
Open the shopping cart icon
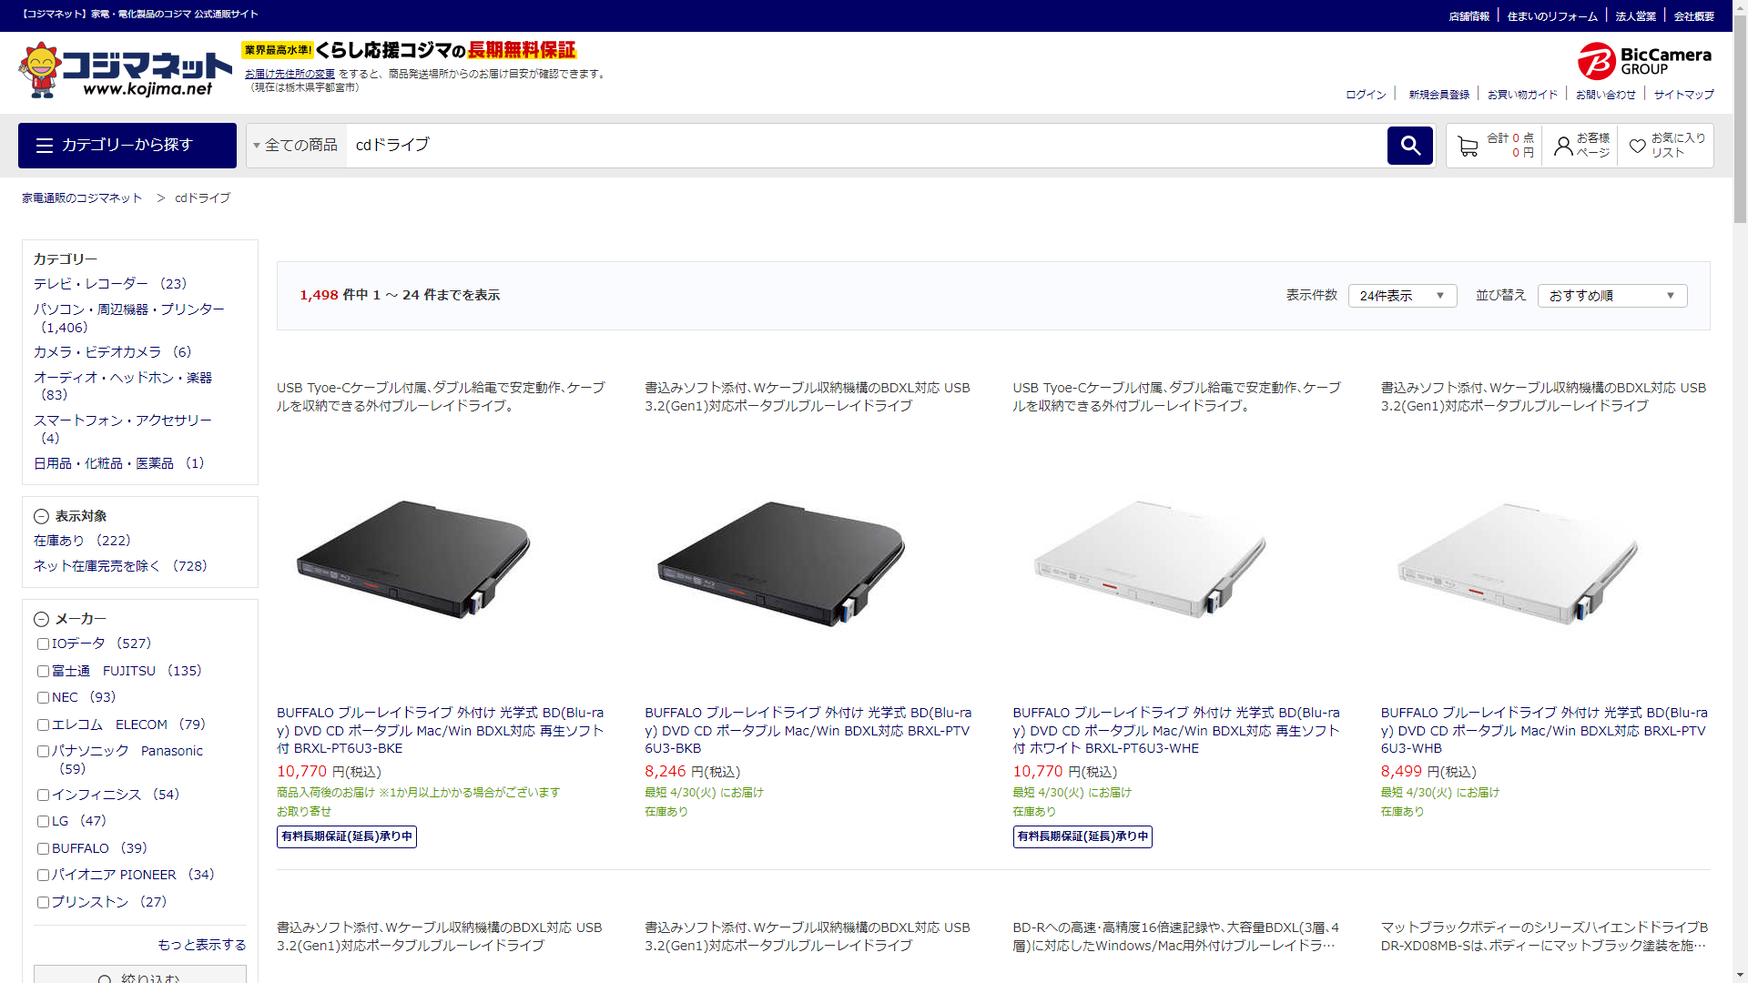pos(1467,147)
